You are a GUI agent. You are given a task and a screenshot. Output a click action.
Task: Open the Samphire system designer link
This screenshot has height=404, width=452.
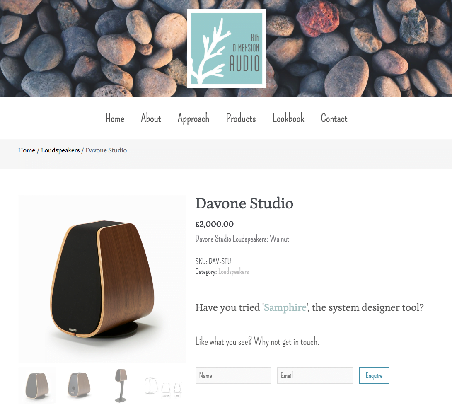[x=285, y=308]
